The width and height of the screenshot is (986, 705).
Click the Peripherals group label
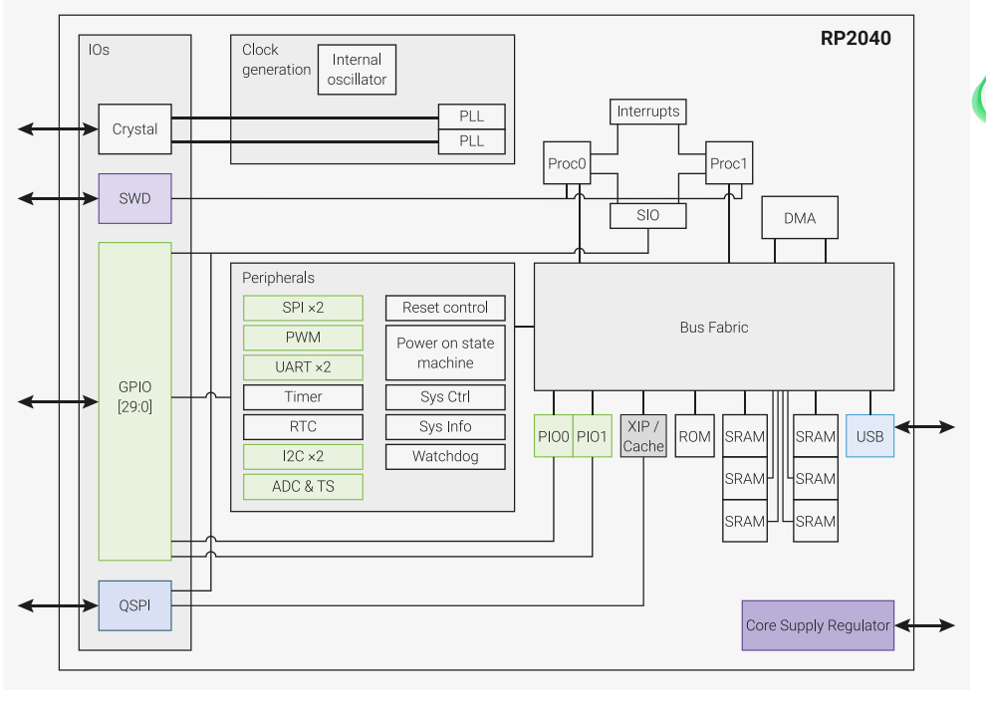click(x=278, y=278)
